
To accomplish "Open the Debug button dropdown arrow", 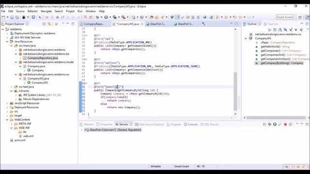I will pos(101,17).
